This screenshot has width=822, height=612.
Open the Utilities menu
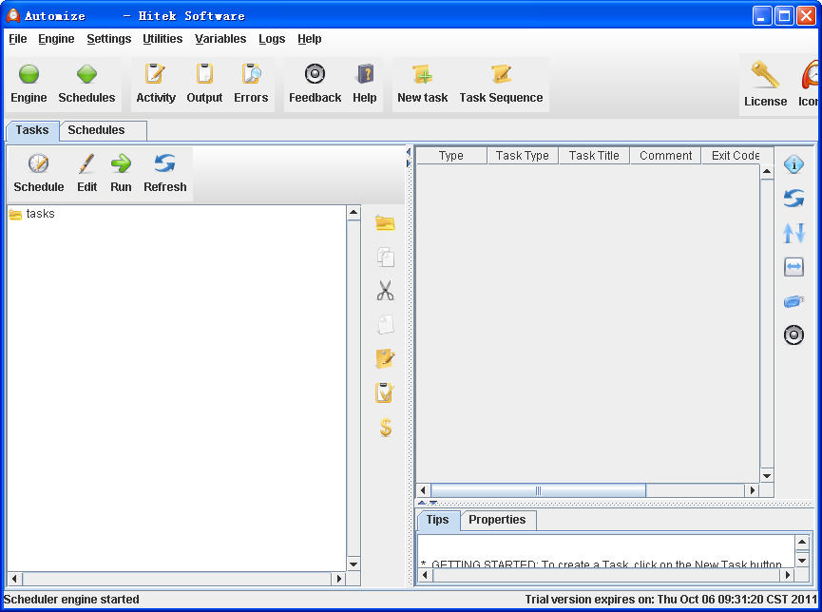tap(162, 39)
